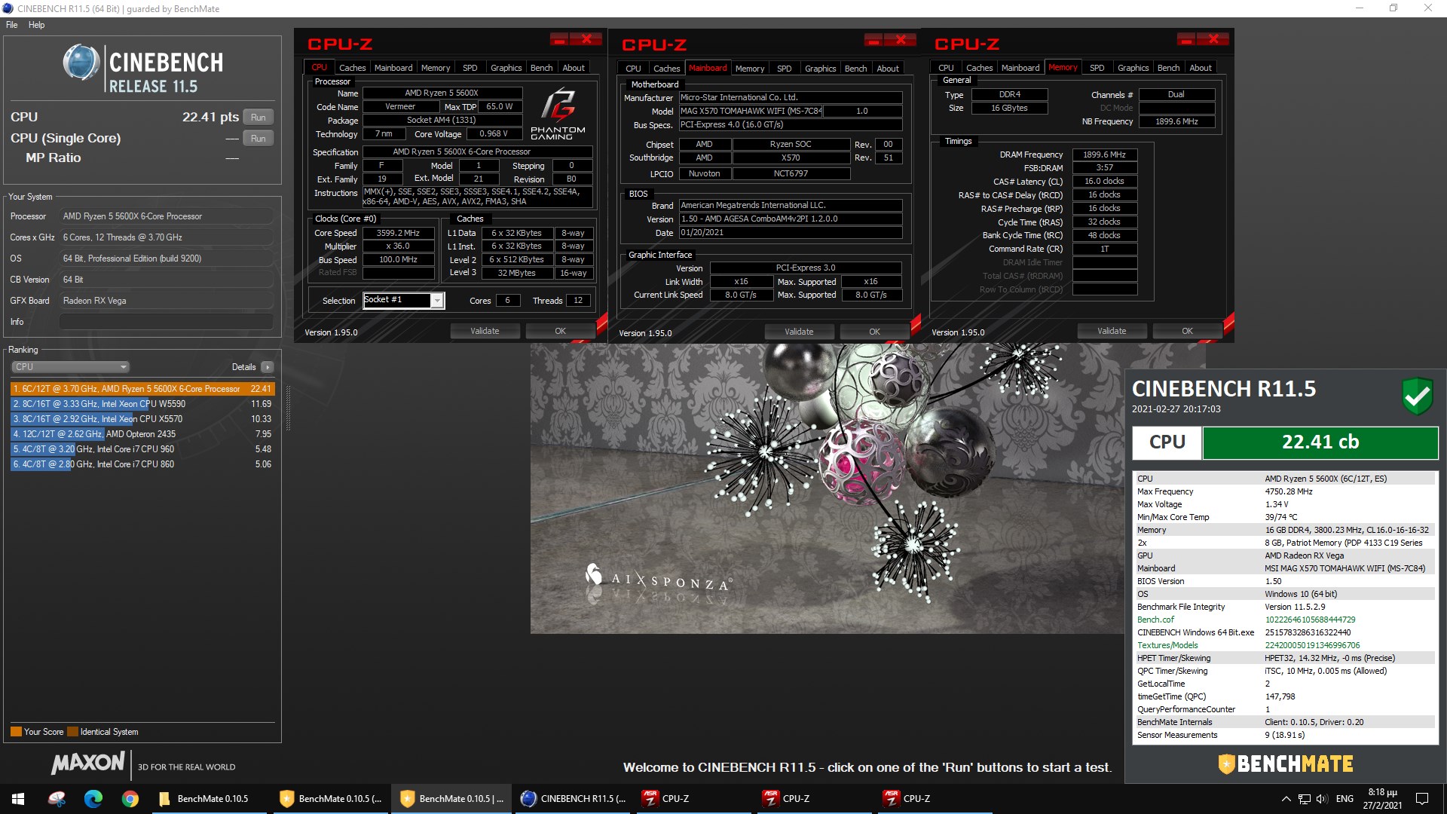Switch to third CPU-Z taskbar button
The width and height of the screenshot is (1447, 814).
click(935, 799)
